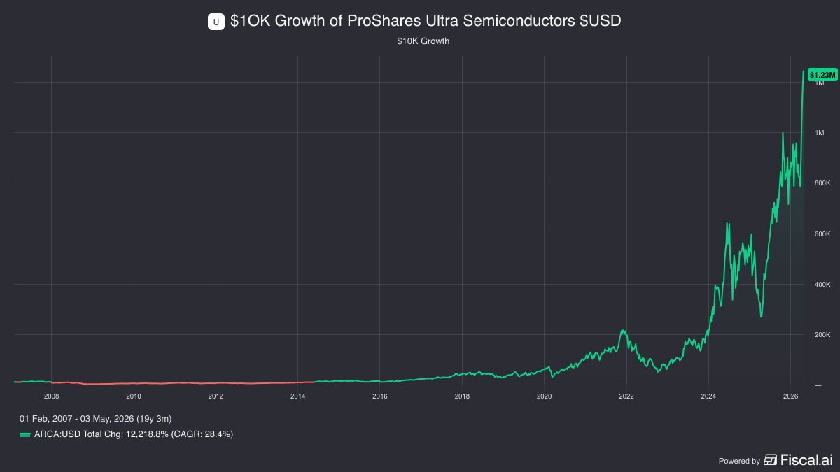This screenshot has height=472, width=840.
Task: Click the 800K y-axis label
Action: point(822,183)
